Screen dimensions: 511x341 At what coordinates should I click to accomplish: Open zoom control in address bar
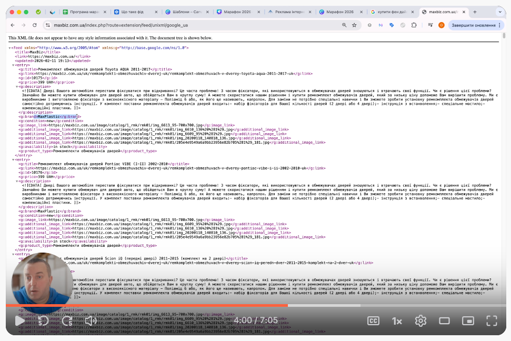tap(344, 25)
